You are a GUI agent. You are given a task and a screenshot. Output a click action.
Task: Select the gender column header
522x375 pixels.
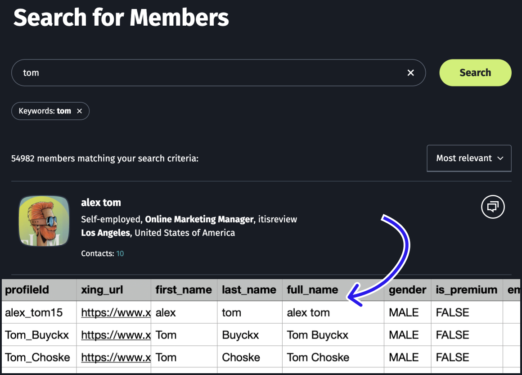pyautogui.click(x=407, y=290)
